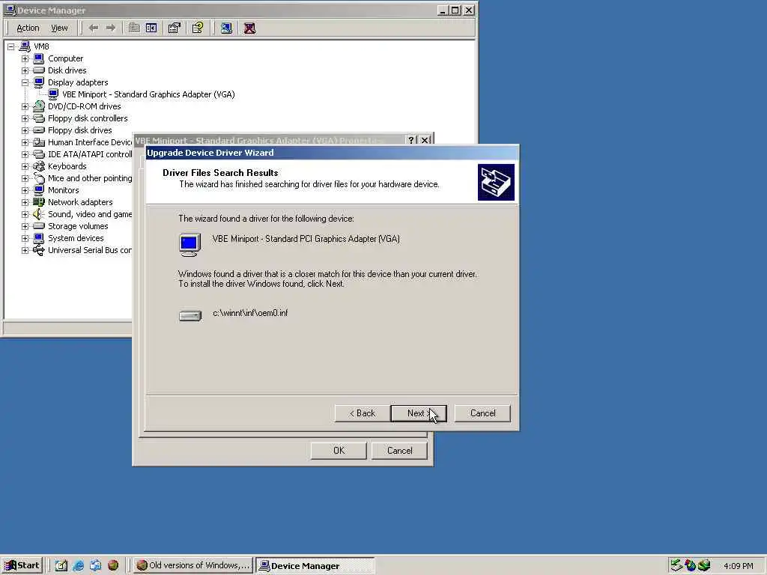This screenshot has width=767, height=575.
Task: Select VBE Miniport Standard Graphics Adapter entry
Action: click(148, 94)
